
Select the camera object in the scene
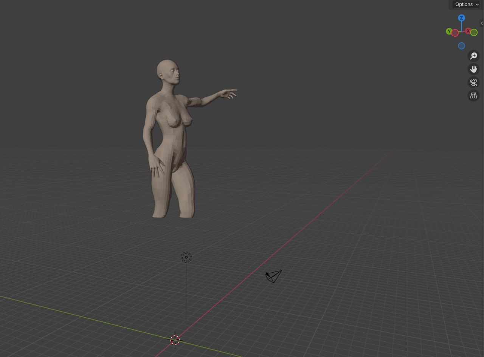pyautogui.click(x=274, y=276)
